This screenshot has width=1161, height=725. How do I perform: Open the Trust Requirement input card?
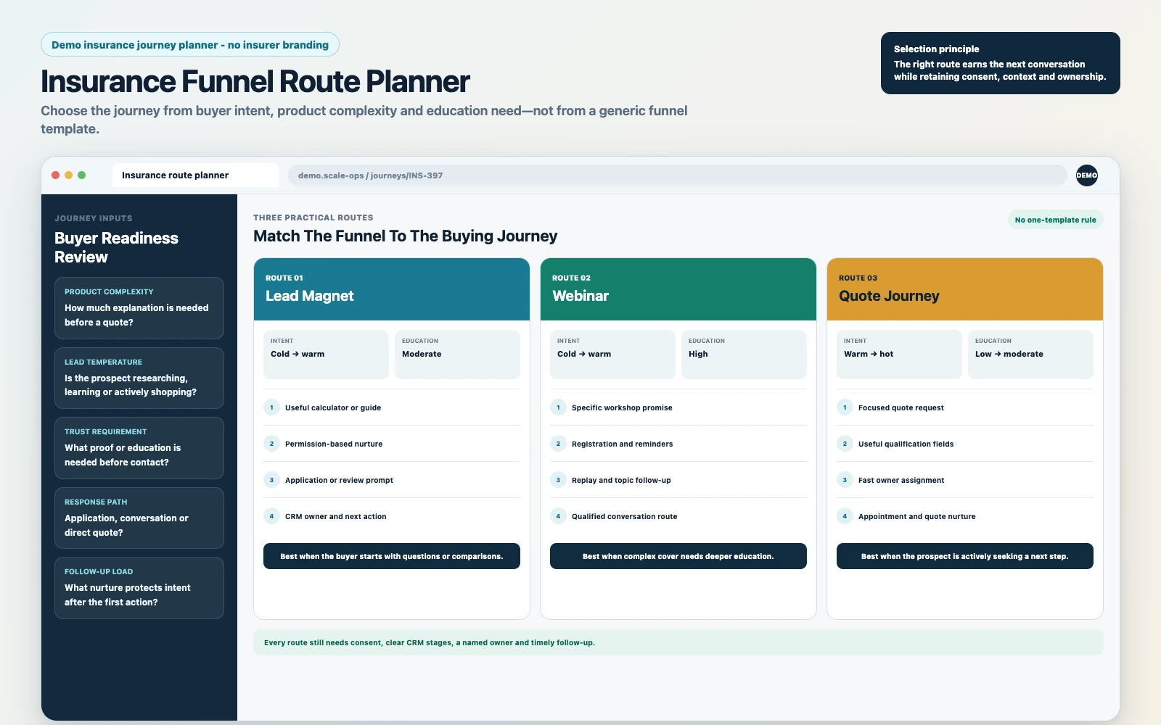(x=139, y=448)
